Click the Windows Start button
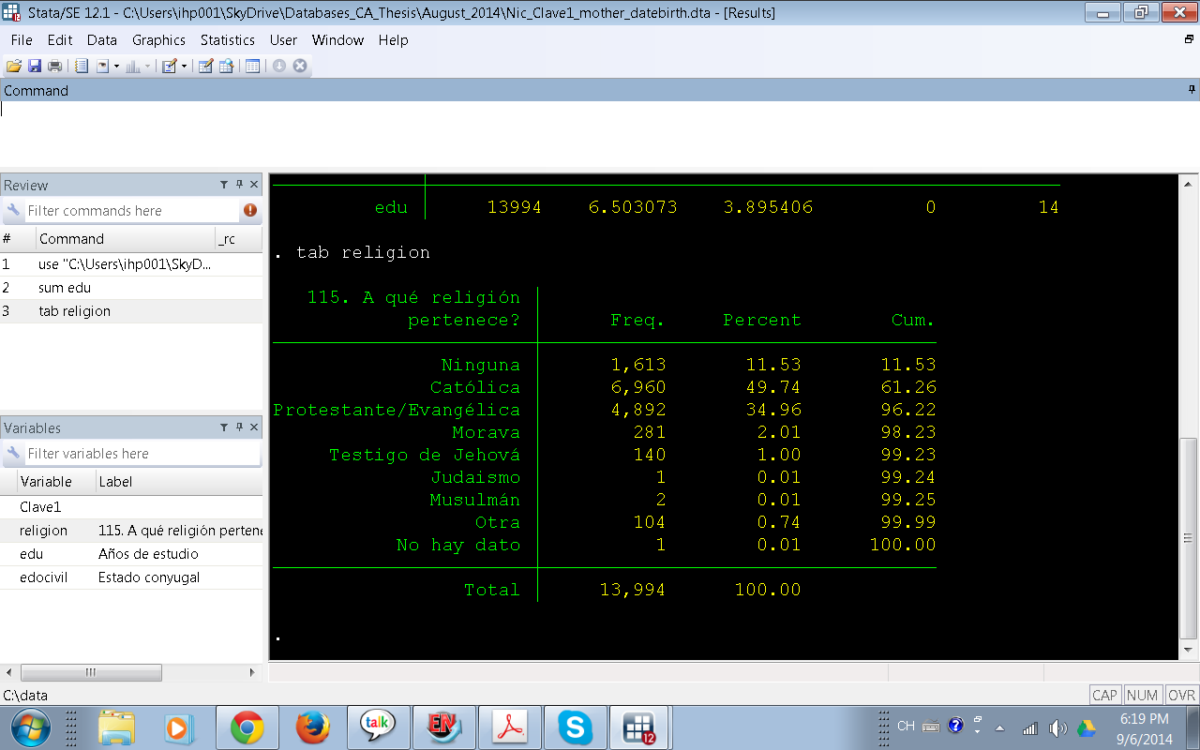The width and height of the screenshot is (1200, 750). [x=31, y=727]
